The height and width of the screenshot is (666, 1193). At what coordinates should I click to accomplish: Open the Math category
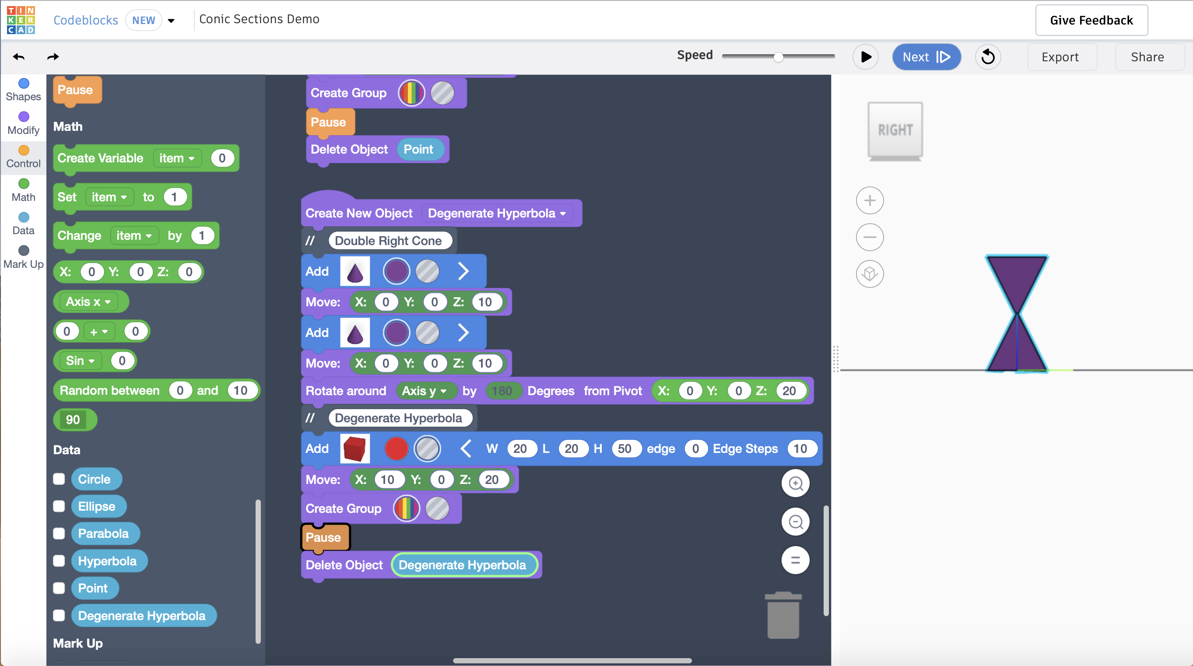[24, 190]
